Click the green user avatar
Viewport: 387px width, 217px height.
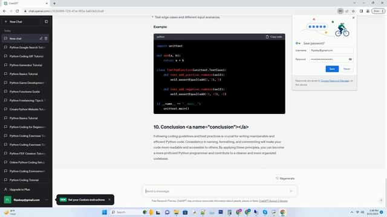pos(7,200)
